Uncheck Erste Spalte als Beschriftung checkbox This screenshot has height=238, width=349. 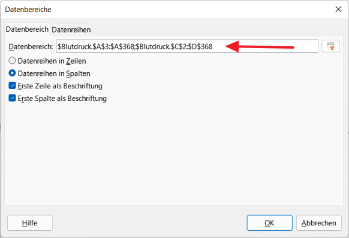coord(12,98)
